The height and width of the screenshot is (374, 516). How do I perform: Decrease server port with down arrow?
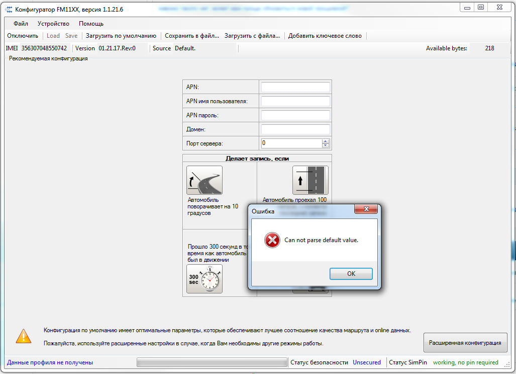pyautogui.click(x=326, y=145)
